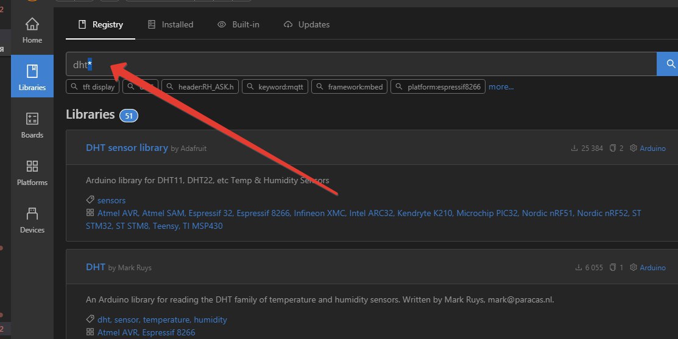The image size is (678, 339).
Task: Click the Adafruit library description text
Action: point(208,180)
